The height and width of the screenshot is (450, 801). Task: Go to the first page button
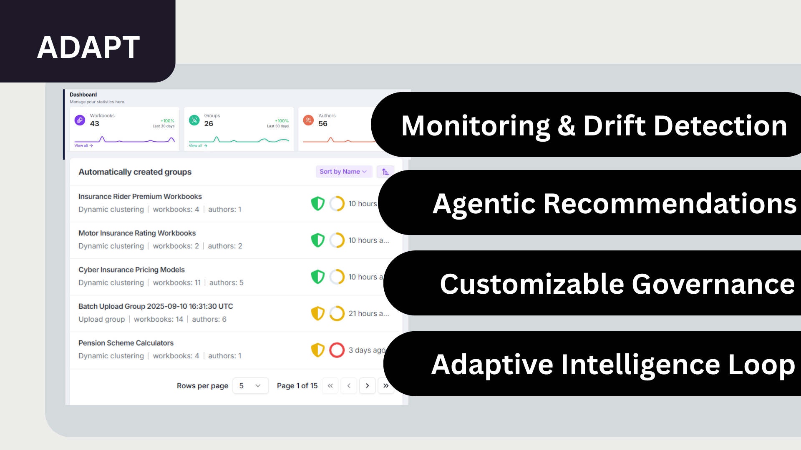[330, 386]
